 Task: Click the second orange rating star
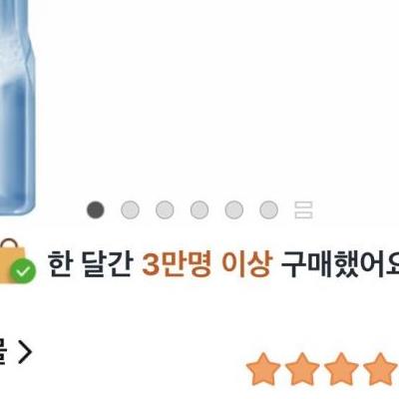pyautogui.click(x=302, y=369)
